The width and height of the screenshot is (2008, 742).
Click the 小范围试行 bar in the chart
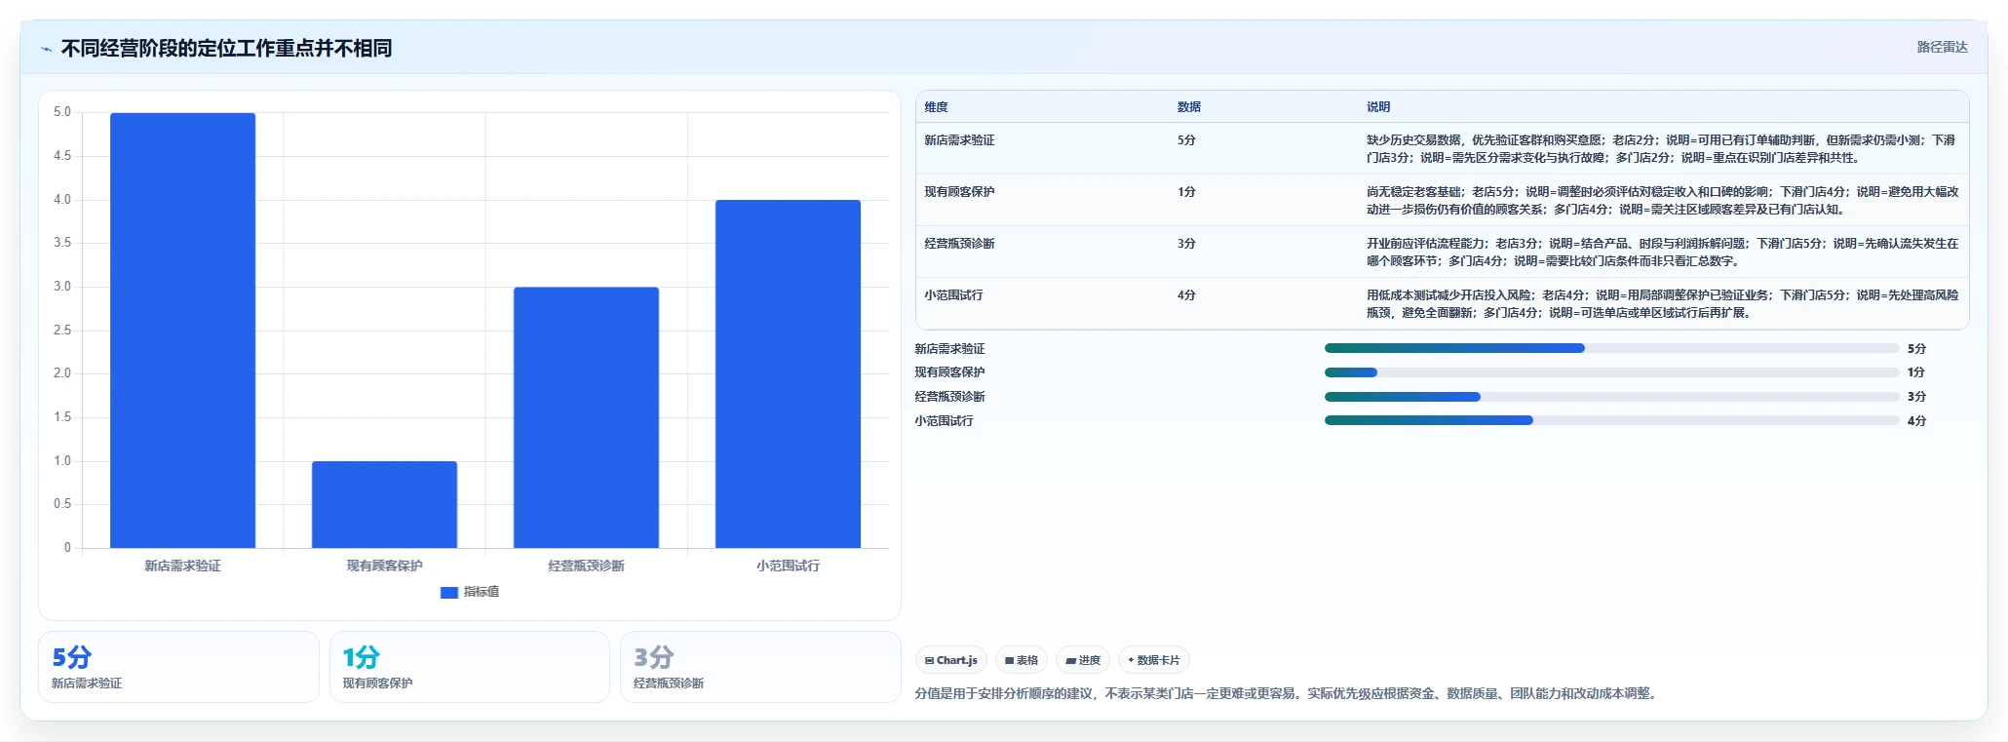click(788, 373)
